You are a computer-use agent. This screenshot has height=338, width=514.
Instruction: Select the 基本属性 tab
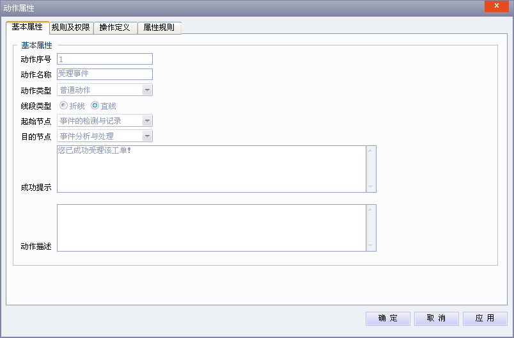coord(27,28)
